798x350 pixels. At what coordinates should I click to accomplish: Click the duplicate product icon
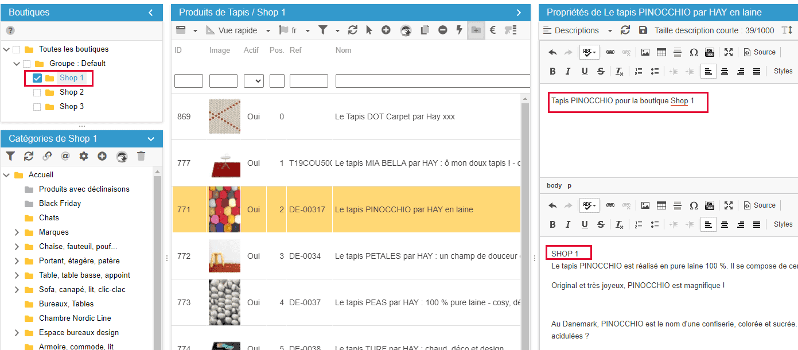[425, 30]
